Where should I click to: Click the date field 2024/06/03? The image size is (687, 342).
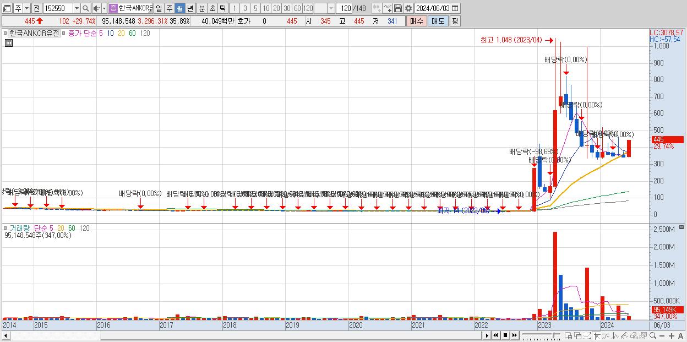(x=433, y=8)
